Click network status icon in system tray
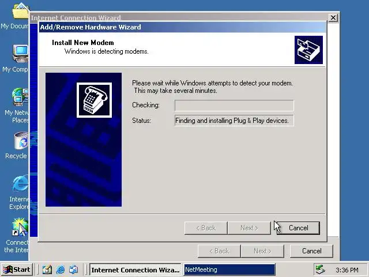The height and width of the screenshot is (277, 369). (x=321, y=269)
